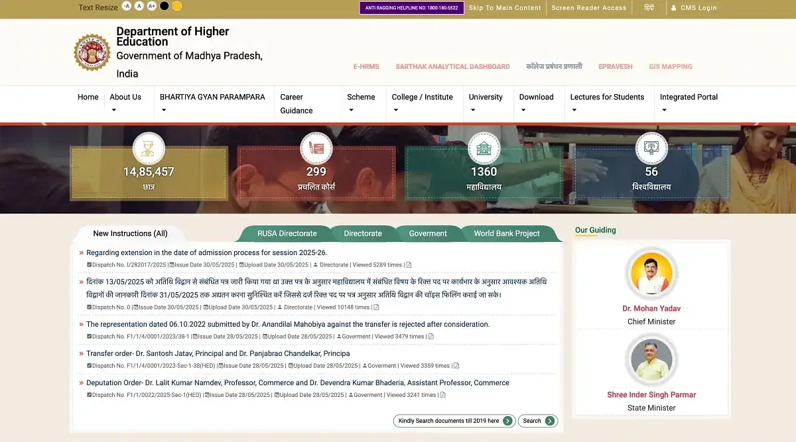Open the EPRAVESH link

616,67
